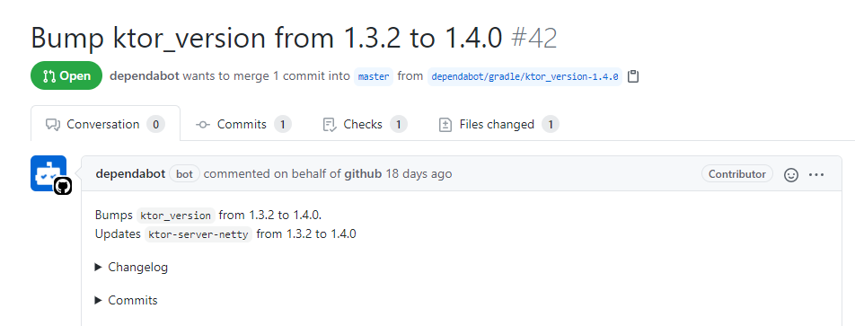Expand the Changelog disclosure triangle
This screenshot has height=326, width=855.
pyautogui.click(x=98, y=267)
